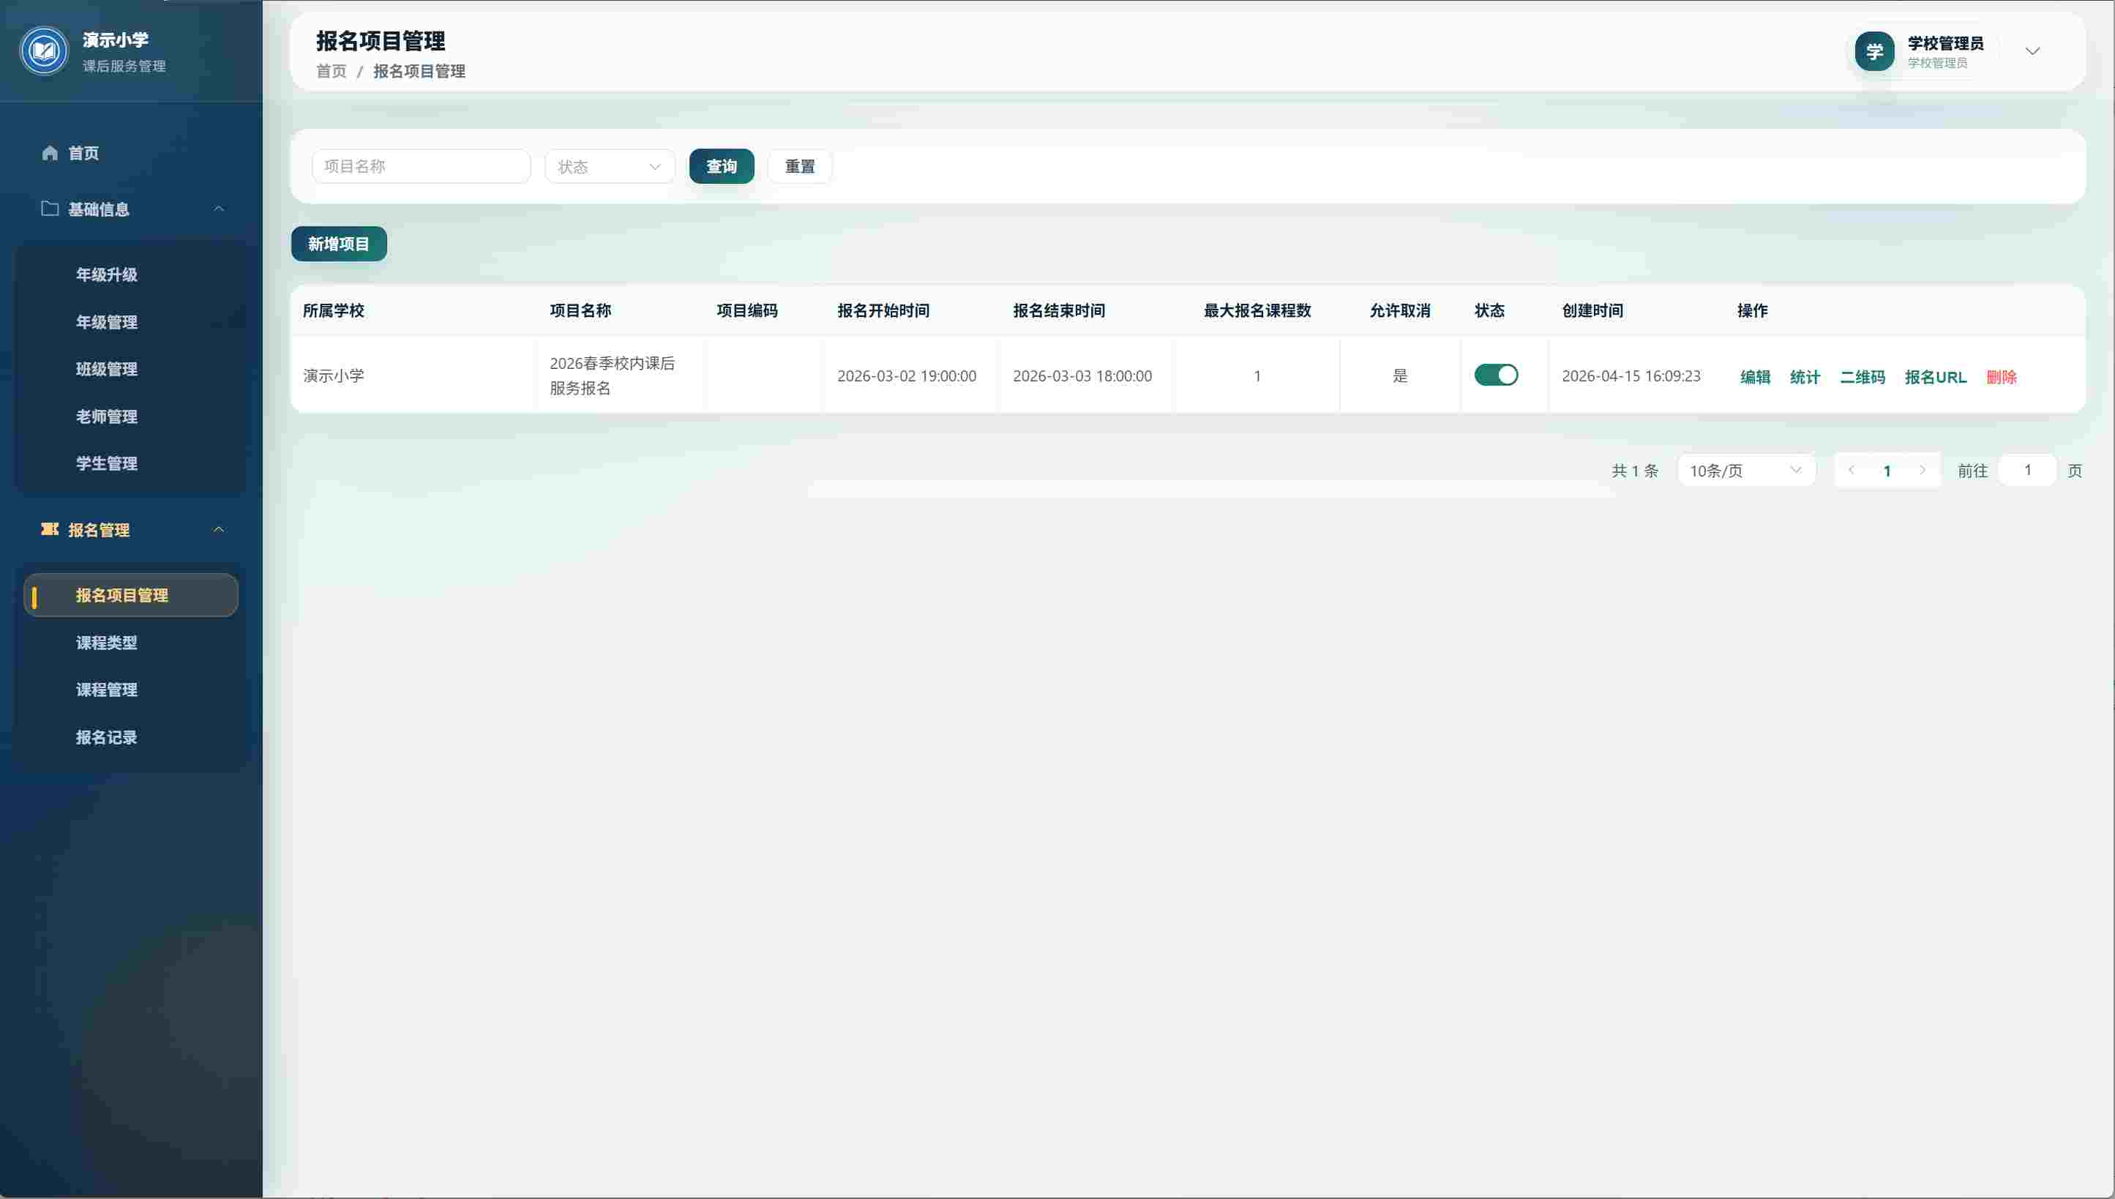Open the user account dropdown chevron
Screen dimensions: 2115x1199
click(x=2033, y=51)
